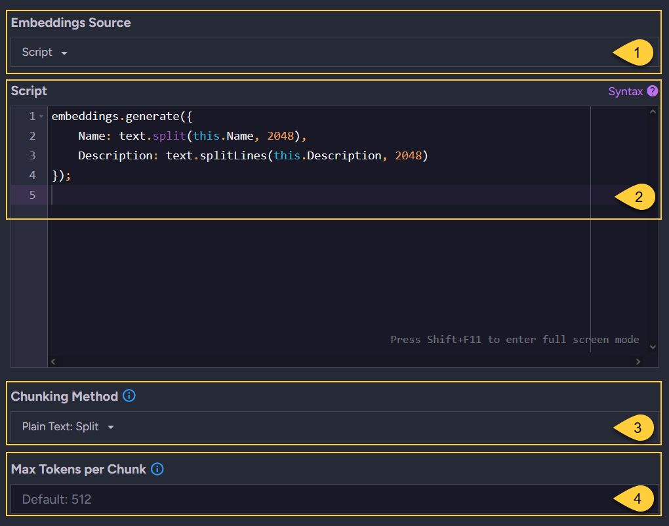The height and width of the screenshot is (526, 669).
Task: Click the editor scroll up arrow
Action: click(653, 111)
